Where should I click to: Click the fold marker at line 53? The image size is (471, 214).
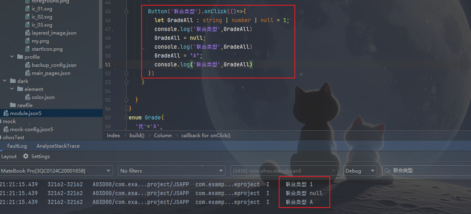pyautogui.click(x=126, y=82)
